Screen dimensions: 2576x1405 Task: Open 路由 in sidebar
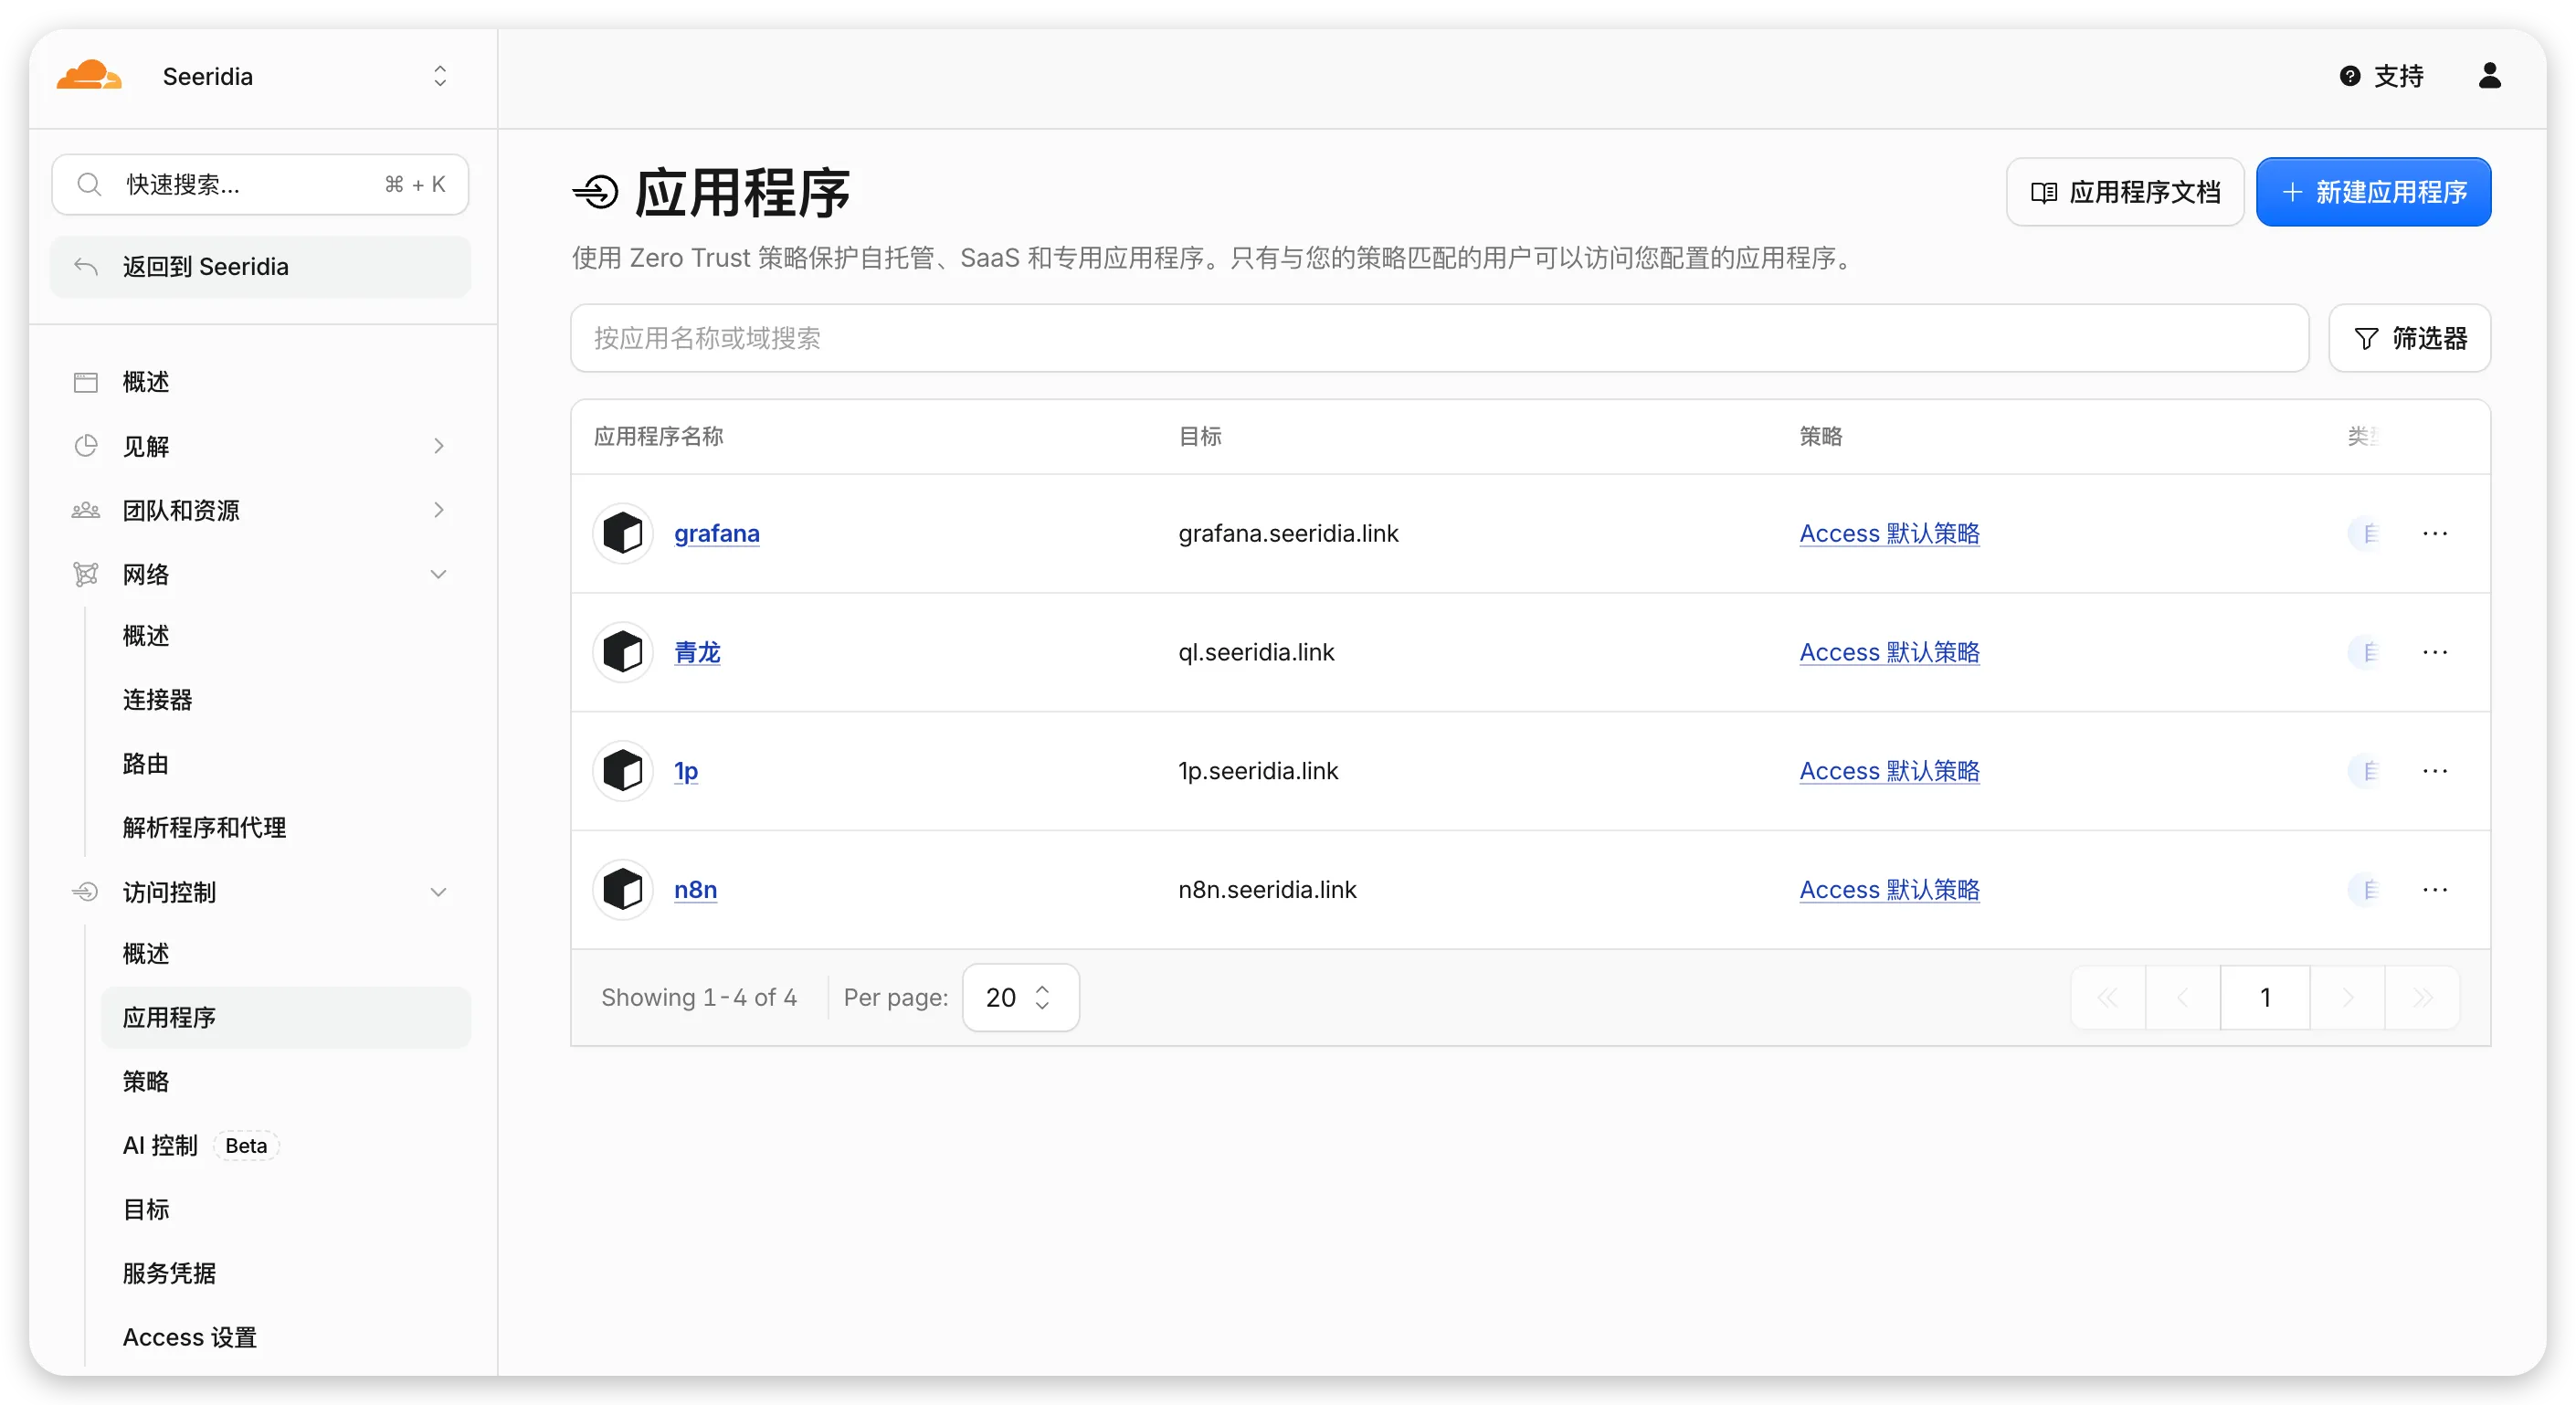(146, 764)
